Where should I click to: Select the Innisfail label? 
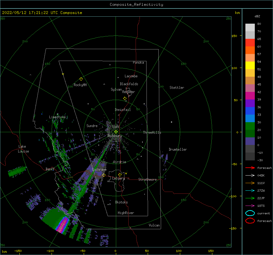(x=123, y=110)
